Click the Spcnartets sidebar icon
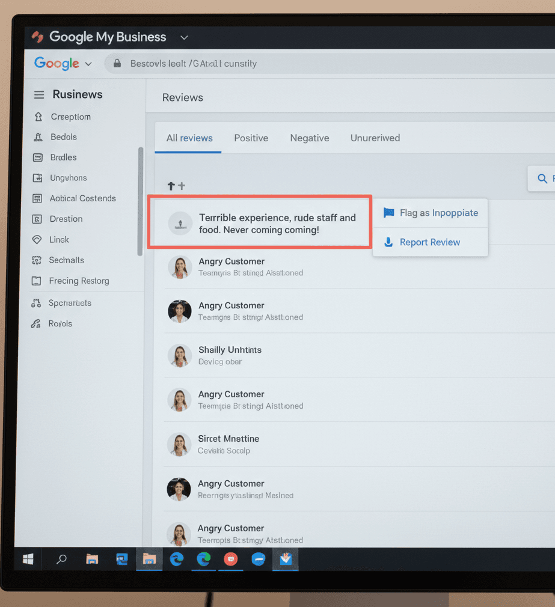 coord(36,303)
